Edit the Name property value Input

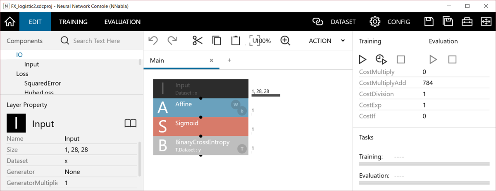[x=72, y=139]
